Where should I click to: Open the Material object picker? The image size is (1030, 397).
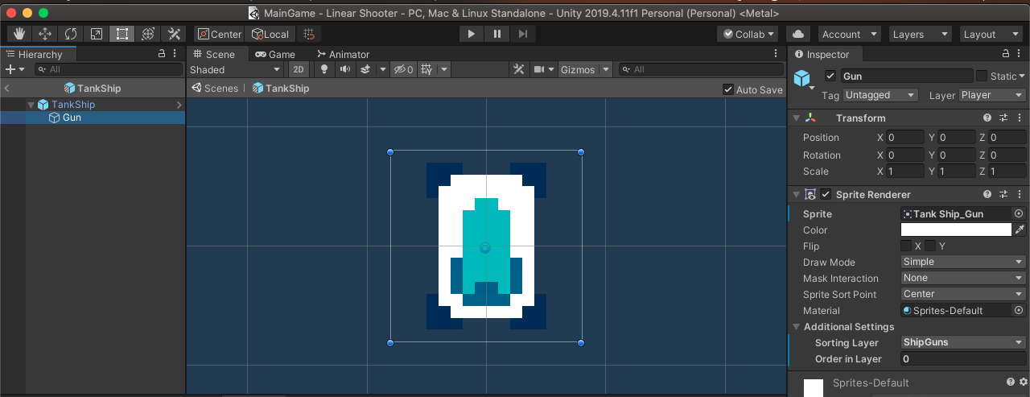1019,310
